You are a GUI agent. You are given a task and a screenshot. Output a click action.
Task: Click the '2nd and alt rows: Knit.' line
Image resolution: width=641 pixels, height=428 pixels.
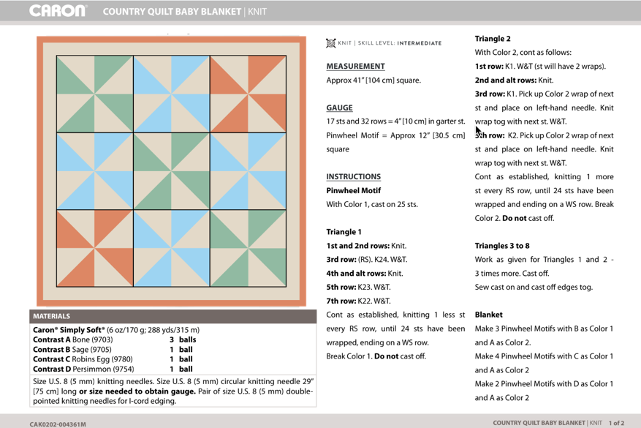pyautogui.click(x=514, y=80)
